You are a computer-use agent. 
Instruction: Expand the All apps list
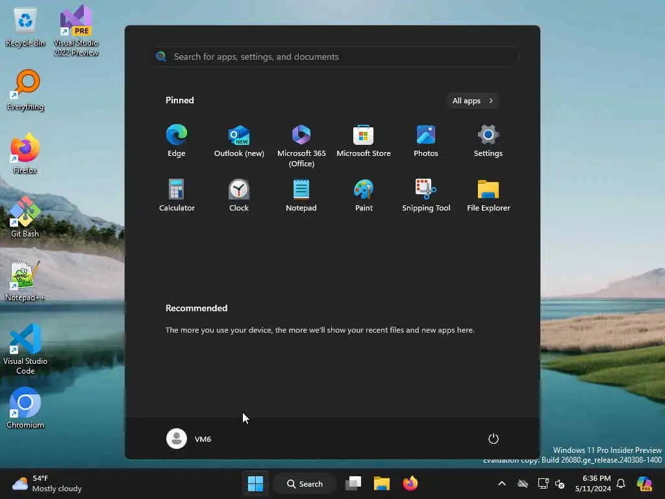pos(473,101)
